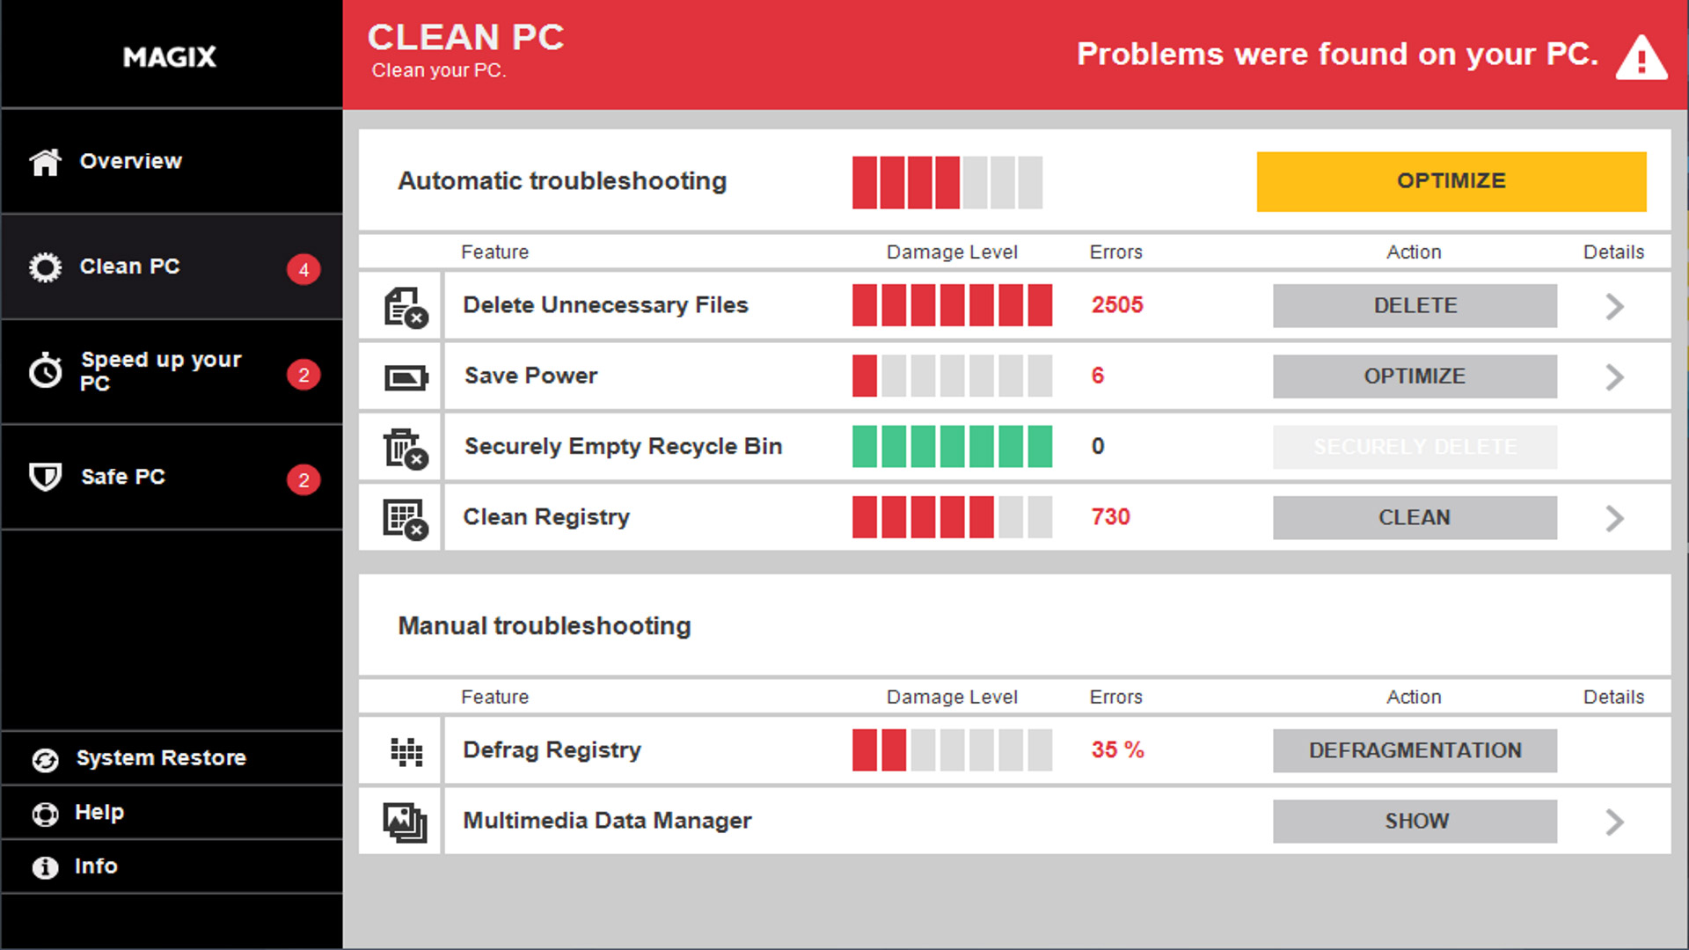Click the System Restore icon in sidebar

tap(45, 759)
